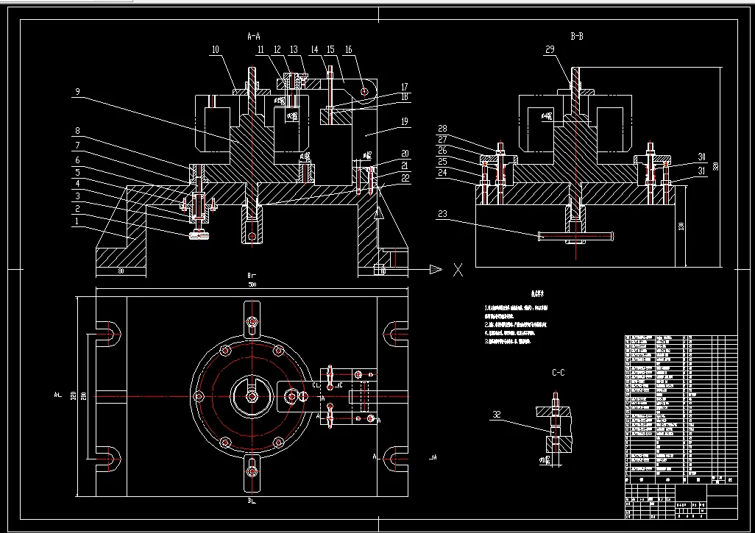Select part balloon number 2
The height and width of the screenshot is (533, 755).
coord(77,208)
